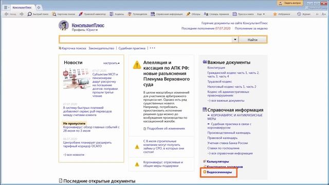The image size is (329, 185).
Task: Open the Судебная практика link under search
Action: point(132,48)
